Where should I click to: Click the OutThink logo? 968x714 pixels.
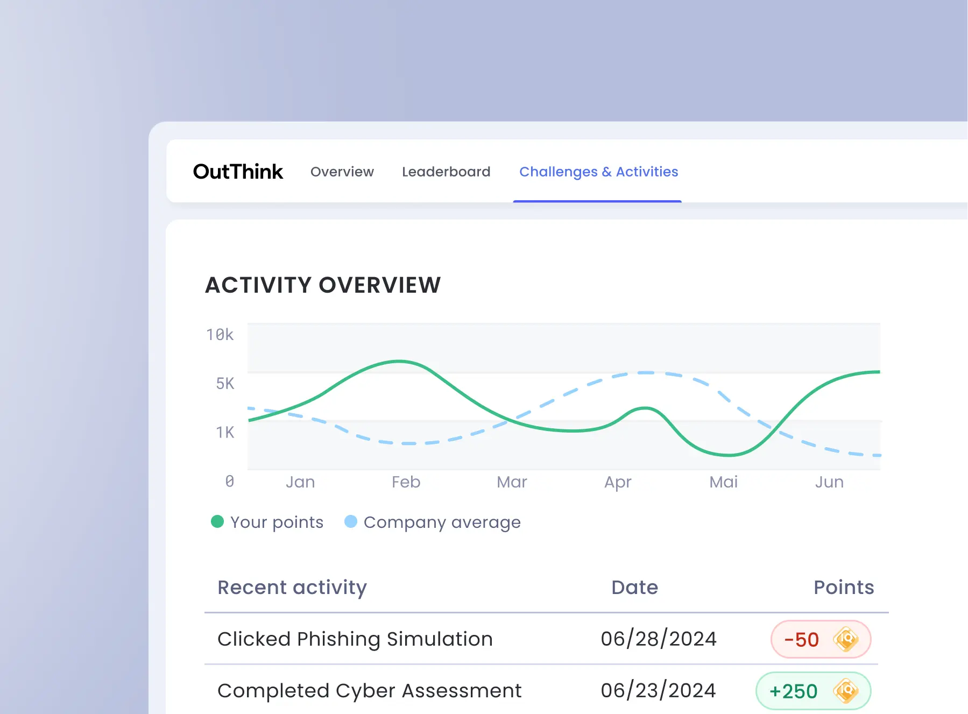point(238,171)
